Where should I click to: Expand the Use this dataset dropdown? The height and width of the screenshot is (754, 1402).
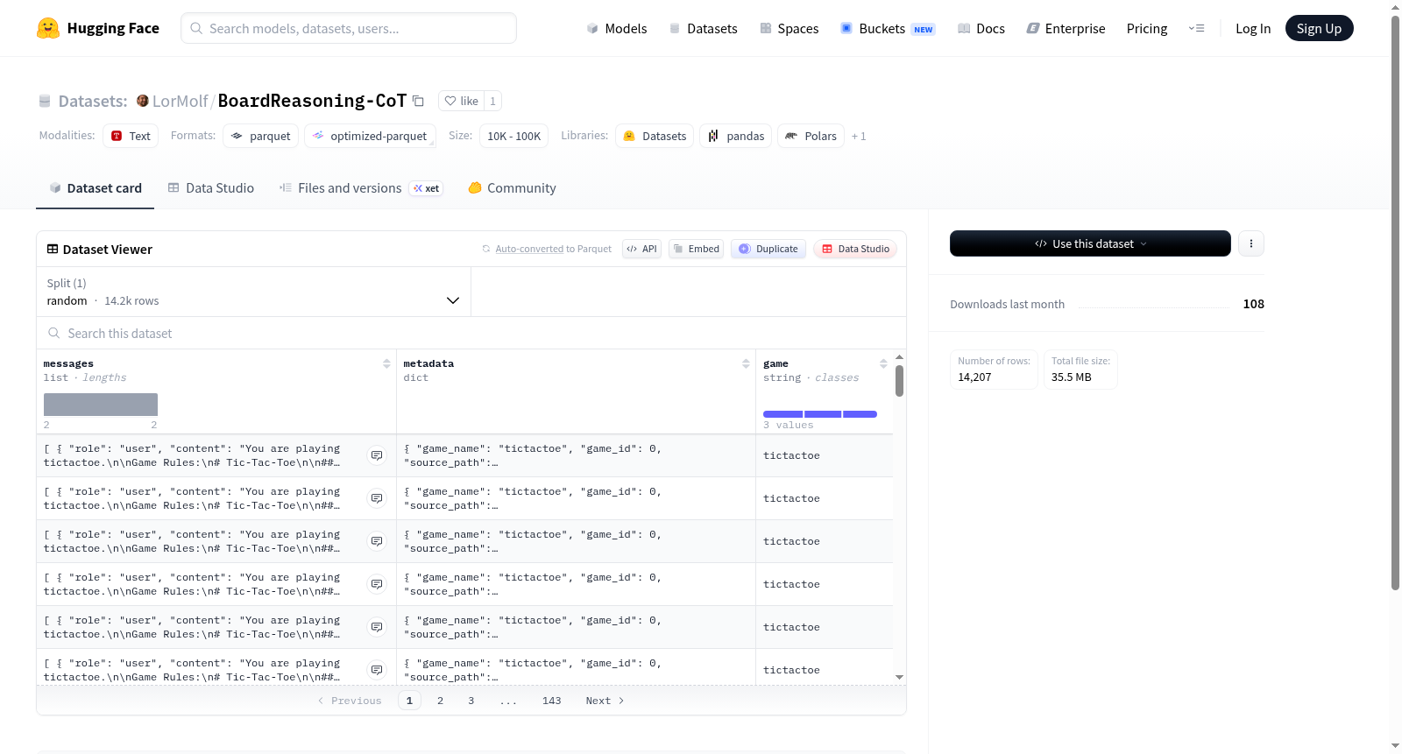[x=1090, y=243]
